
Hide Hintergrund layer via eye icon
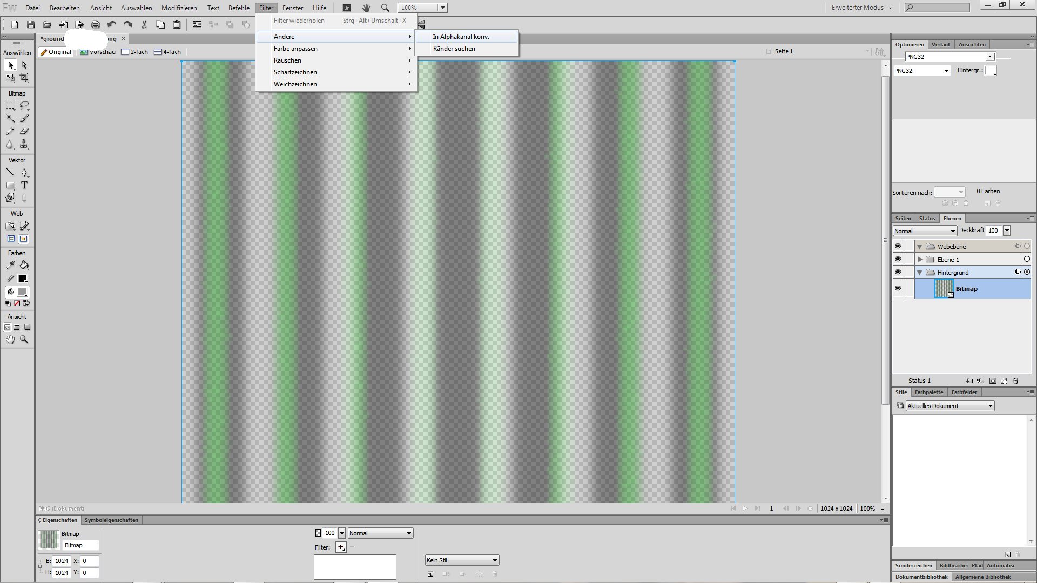(898, 272)
